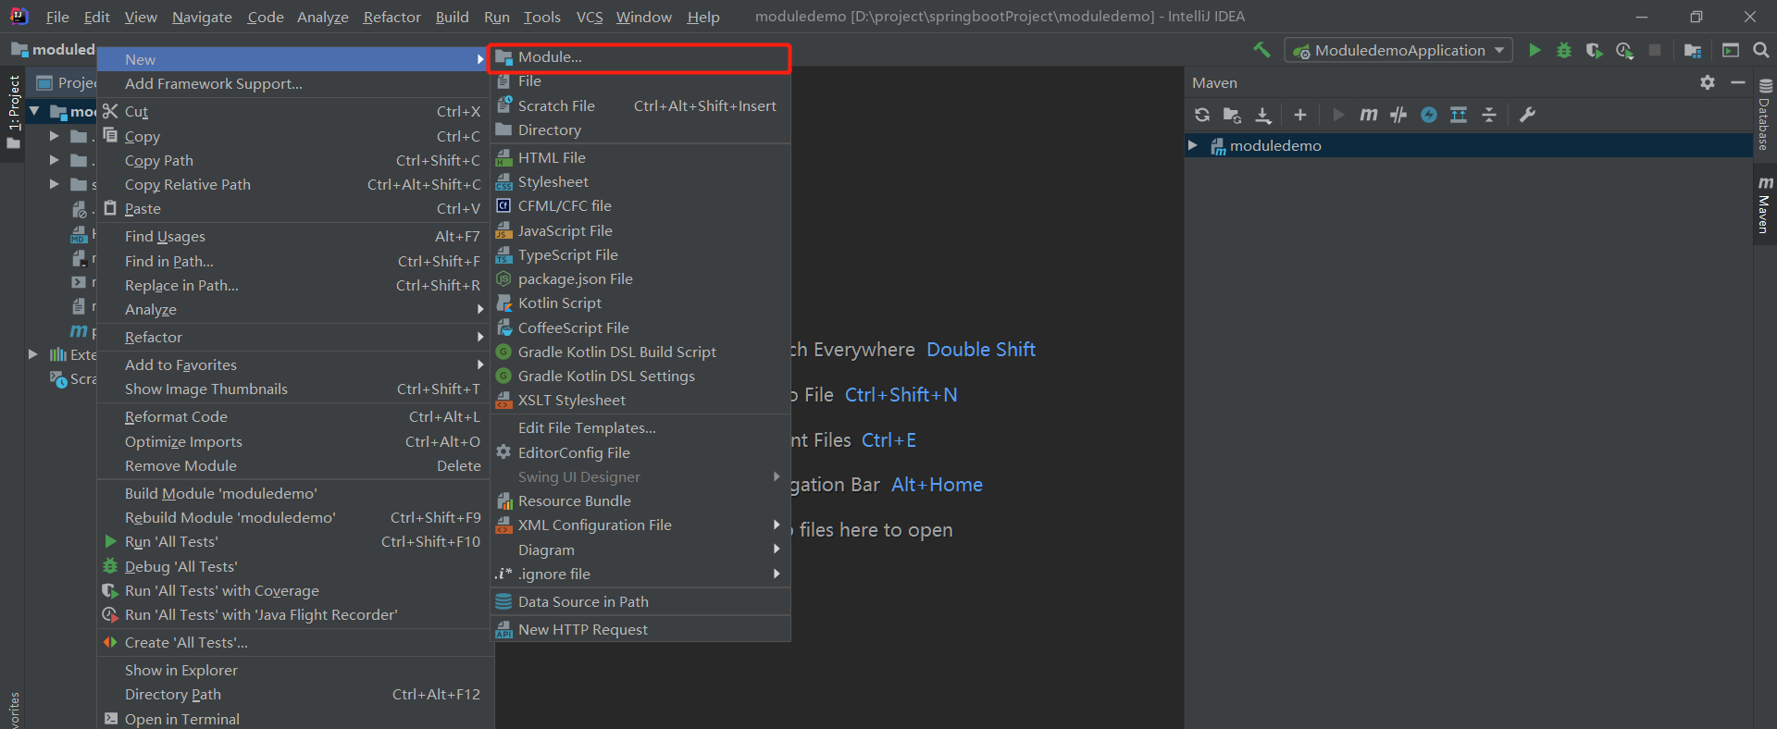
Task: Select Copy Path in context menu
Action: 295,160
